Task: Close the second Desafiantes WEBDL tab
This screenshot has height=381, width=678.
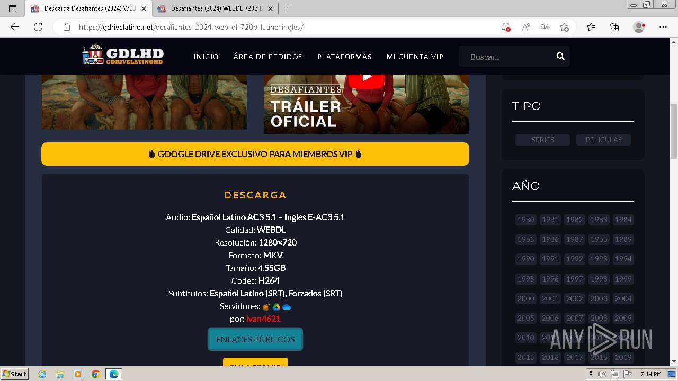Action: [271, 8]
